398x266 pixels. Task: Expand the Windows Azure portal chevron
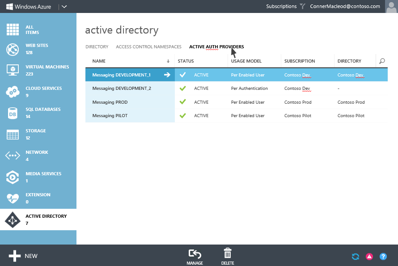tap(63, 6)
